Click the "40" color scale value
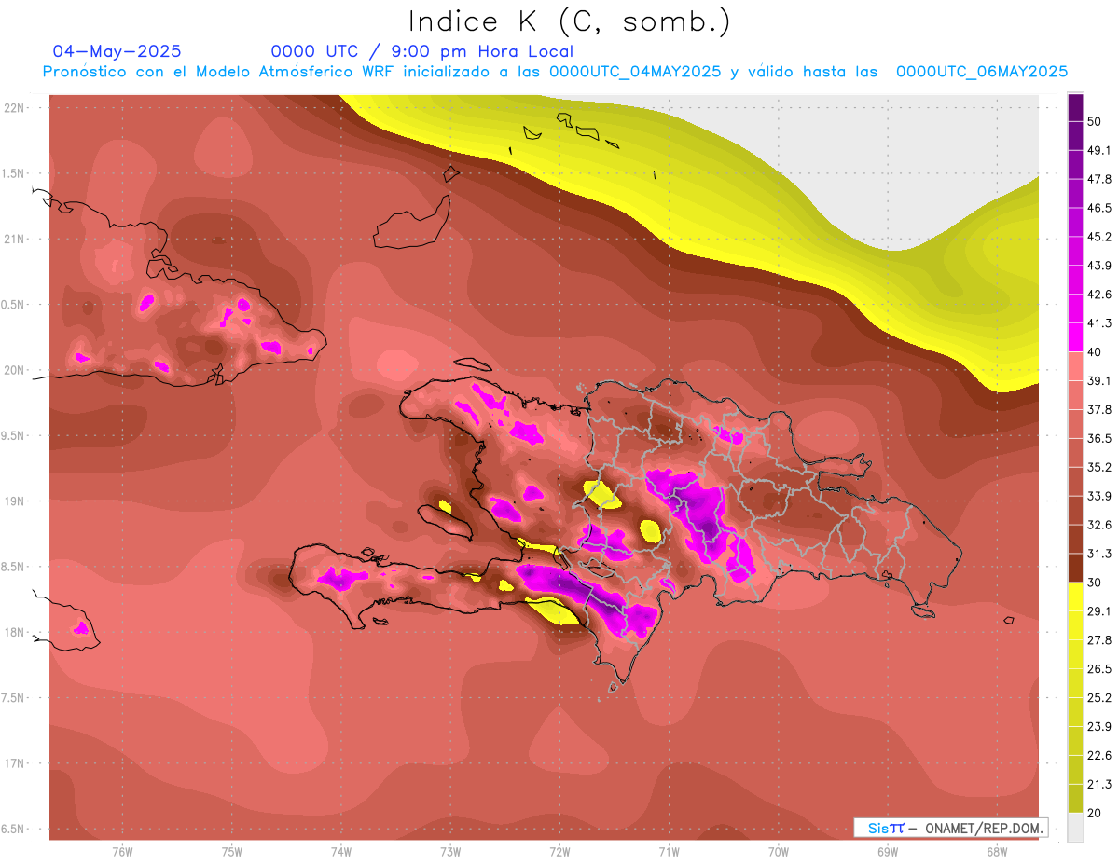 [1095, 351]
